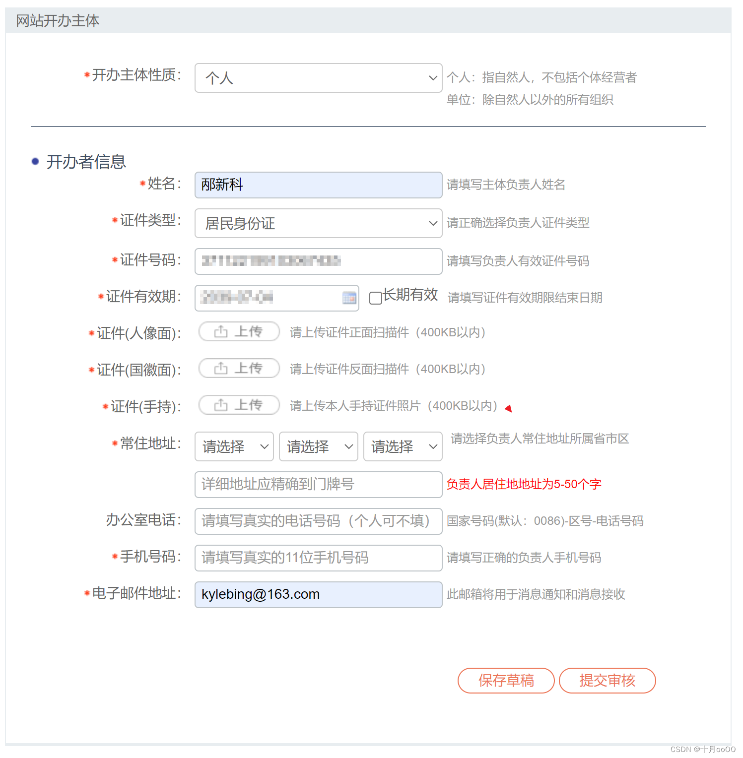Viewport: 743px width, 758px height.
Task: Click the hint 国家号码(默认：0086)-区号-电话号码
Action: (x=545, y=521)
